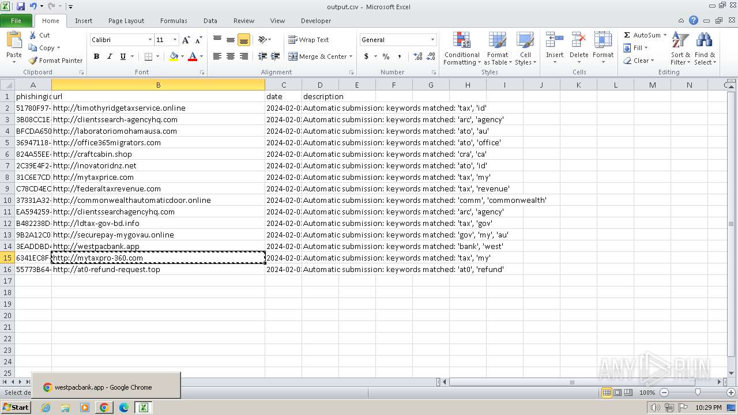Switch to the Data tab

(x=210, y=21)
